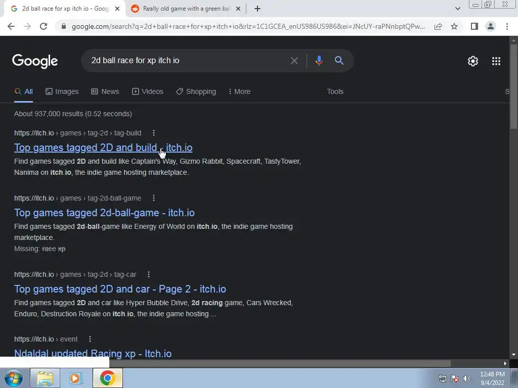
Task: Open options for the itch.io event result
Action: click(90, 339)
